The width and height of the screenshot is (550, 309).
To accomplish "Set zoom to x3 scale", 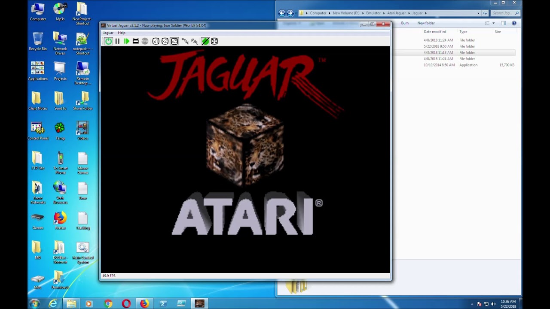I will (174, 41).
